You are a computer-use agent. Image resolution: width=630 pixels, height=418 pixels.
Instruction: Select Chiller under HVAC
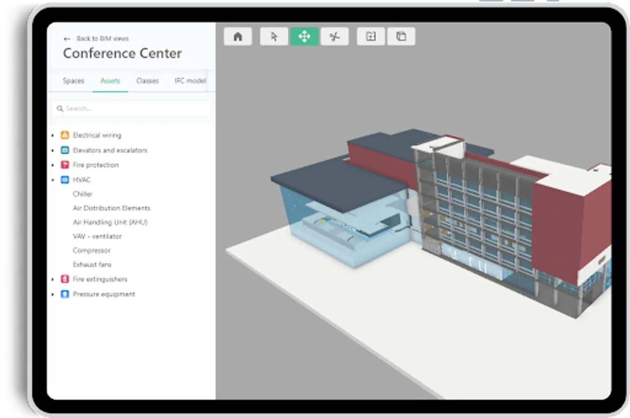coord(82,194)
